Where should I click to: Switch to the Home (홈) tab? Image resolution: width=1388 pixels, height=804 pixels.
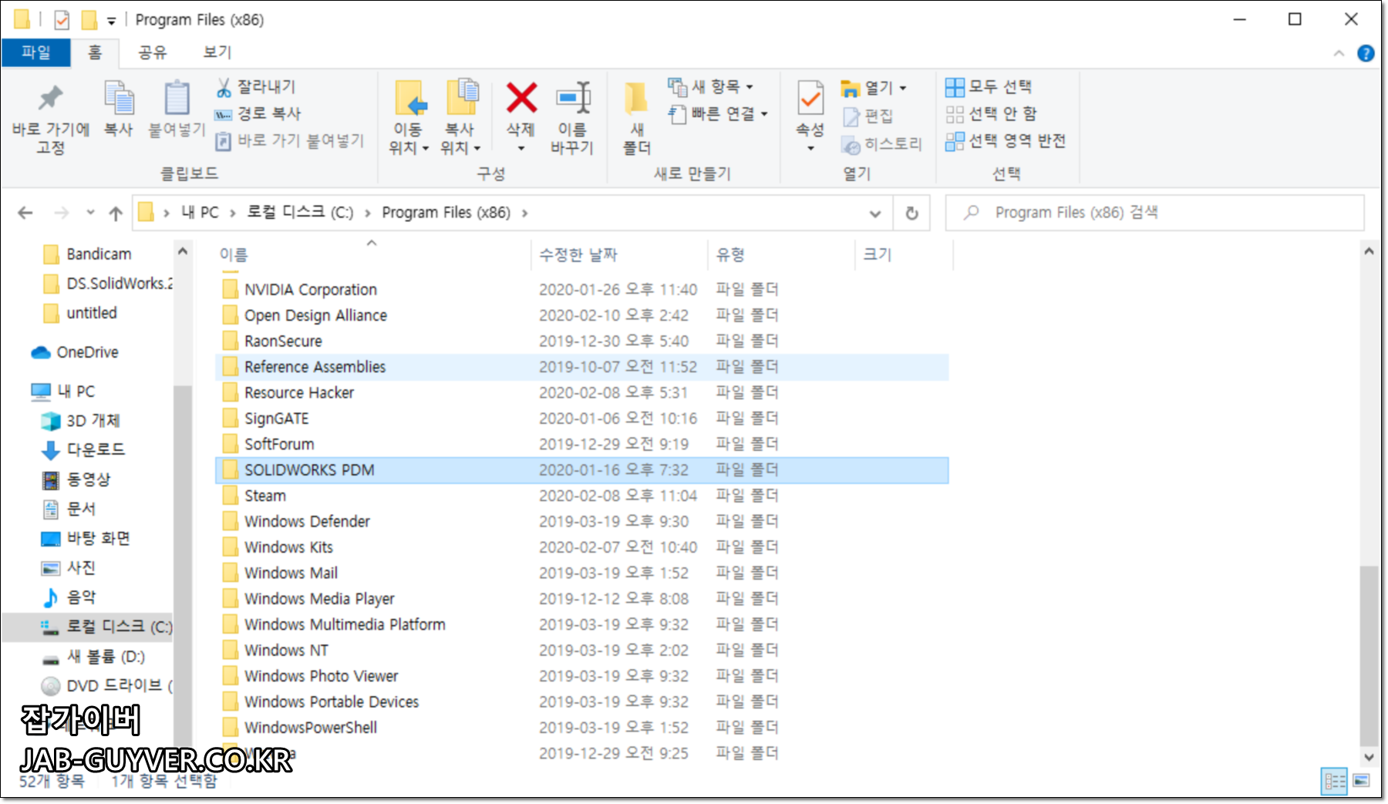[94, 52]
